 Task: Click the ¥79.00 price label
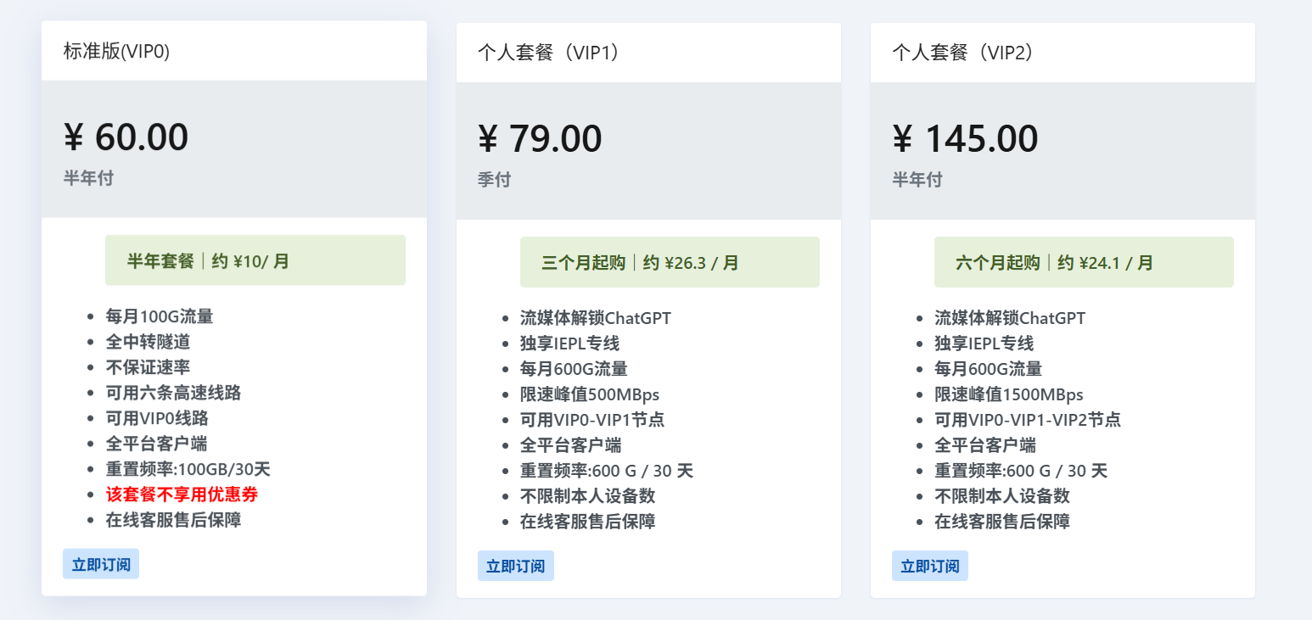(x=540, y=138)
